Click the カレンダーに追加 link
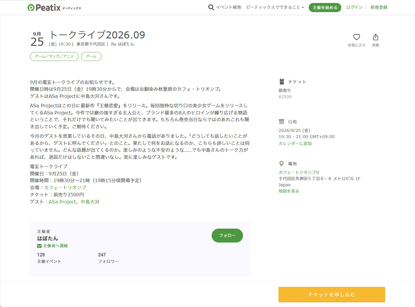This screenshot has height=307, width=415. (295, 143)
